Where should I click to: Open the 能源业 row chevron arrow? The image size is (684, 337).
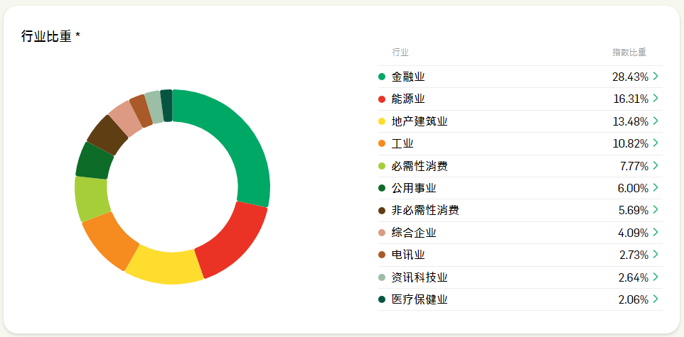click(656, 99)
